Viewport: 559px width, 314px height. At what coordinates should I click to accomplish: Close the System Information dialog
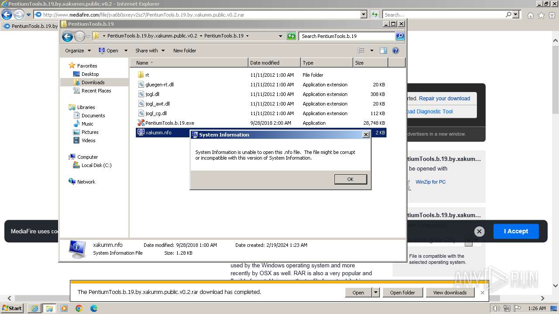pos(366,135)
